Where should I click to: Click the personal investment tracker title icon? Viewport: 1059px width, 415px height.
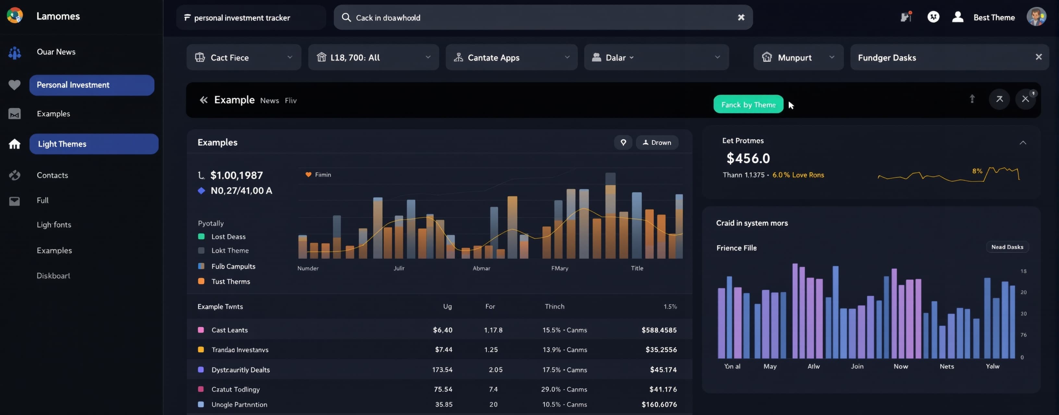coord(187,17)
